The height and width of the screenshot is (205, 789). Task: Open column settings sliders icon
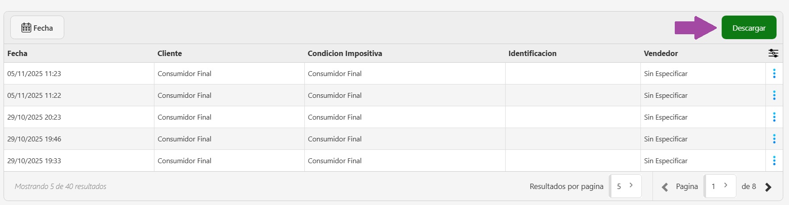tap(773, 53)
